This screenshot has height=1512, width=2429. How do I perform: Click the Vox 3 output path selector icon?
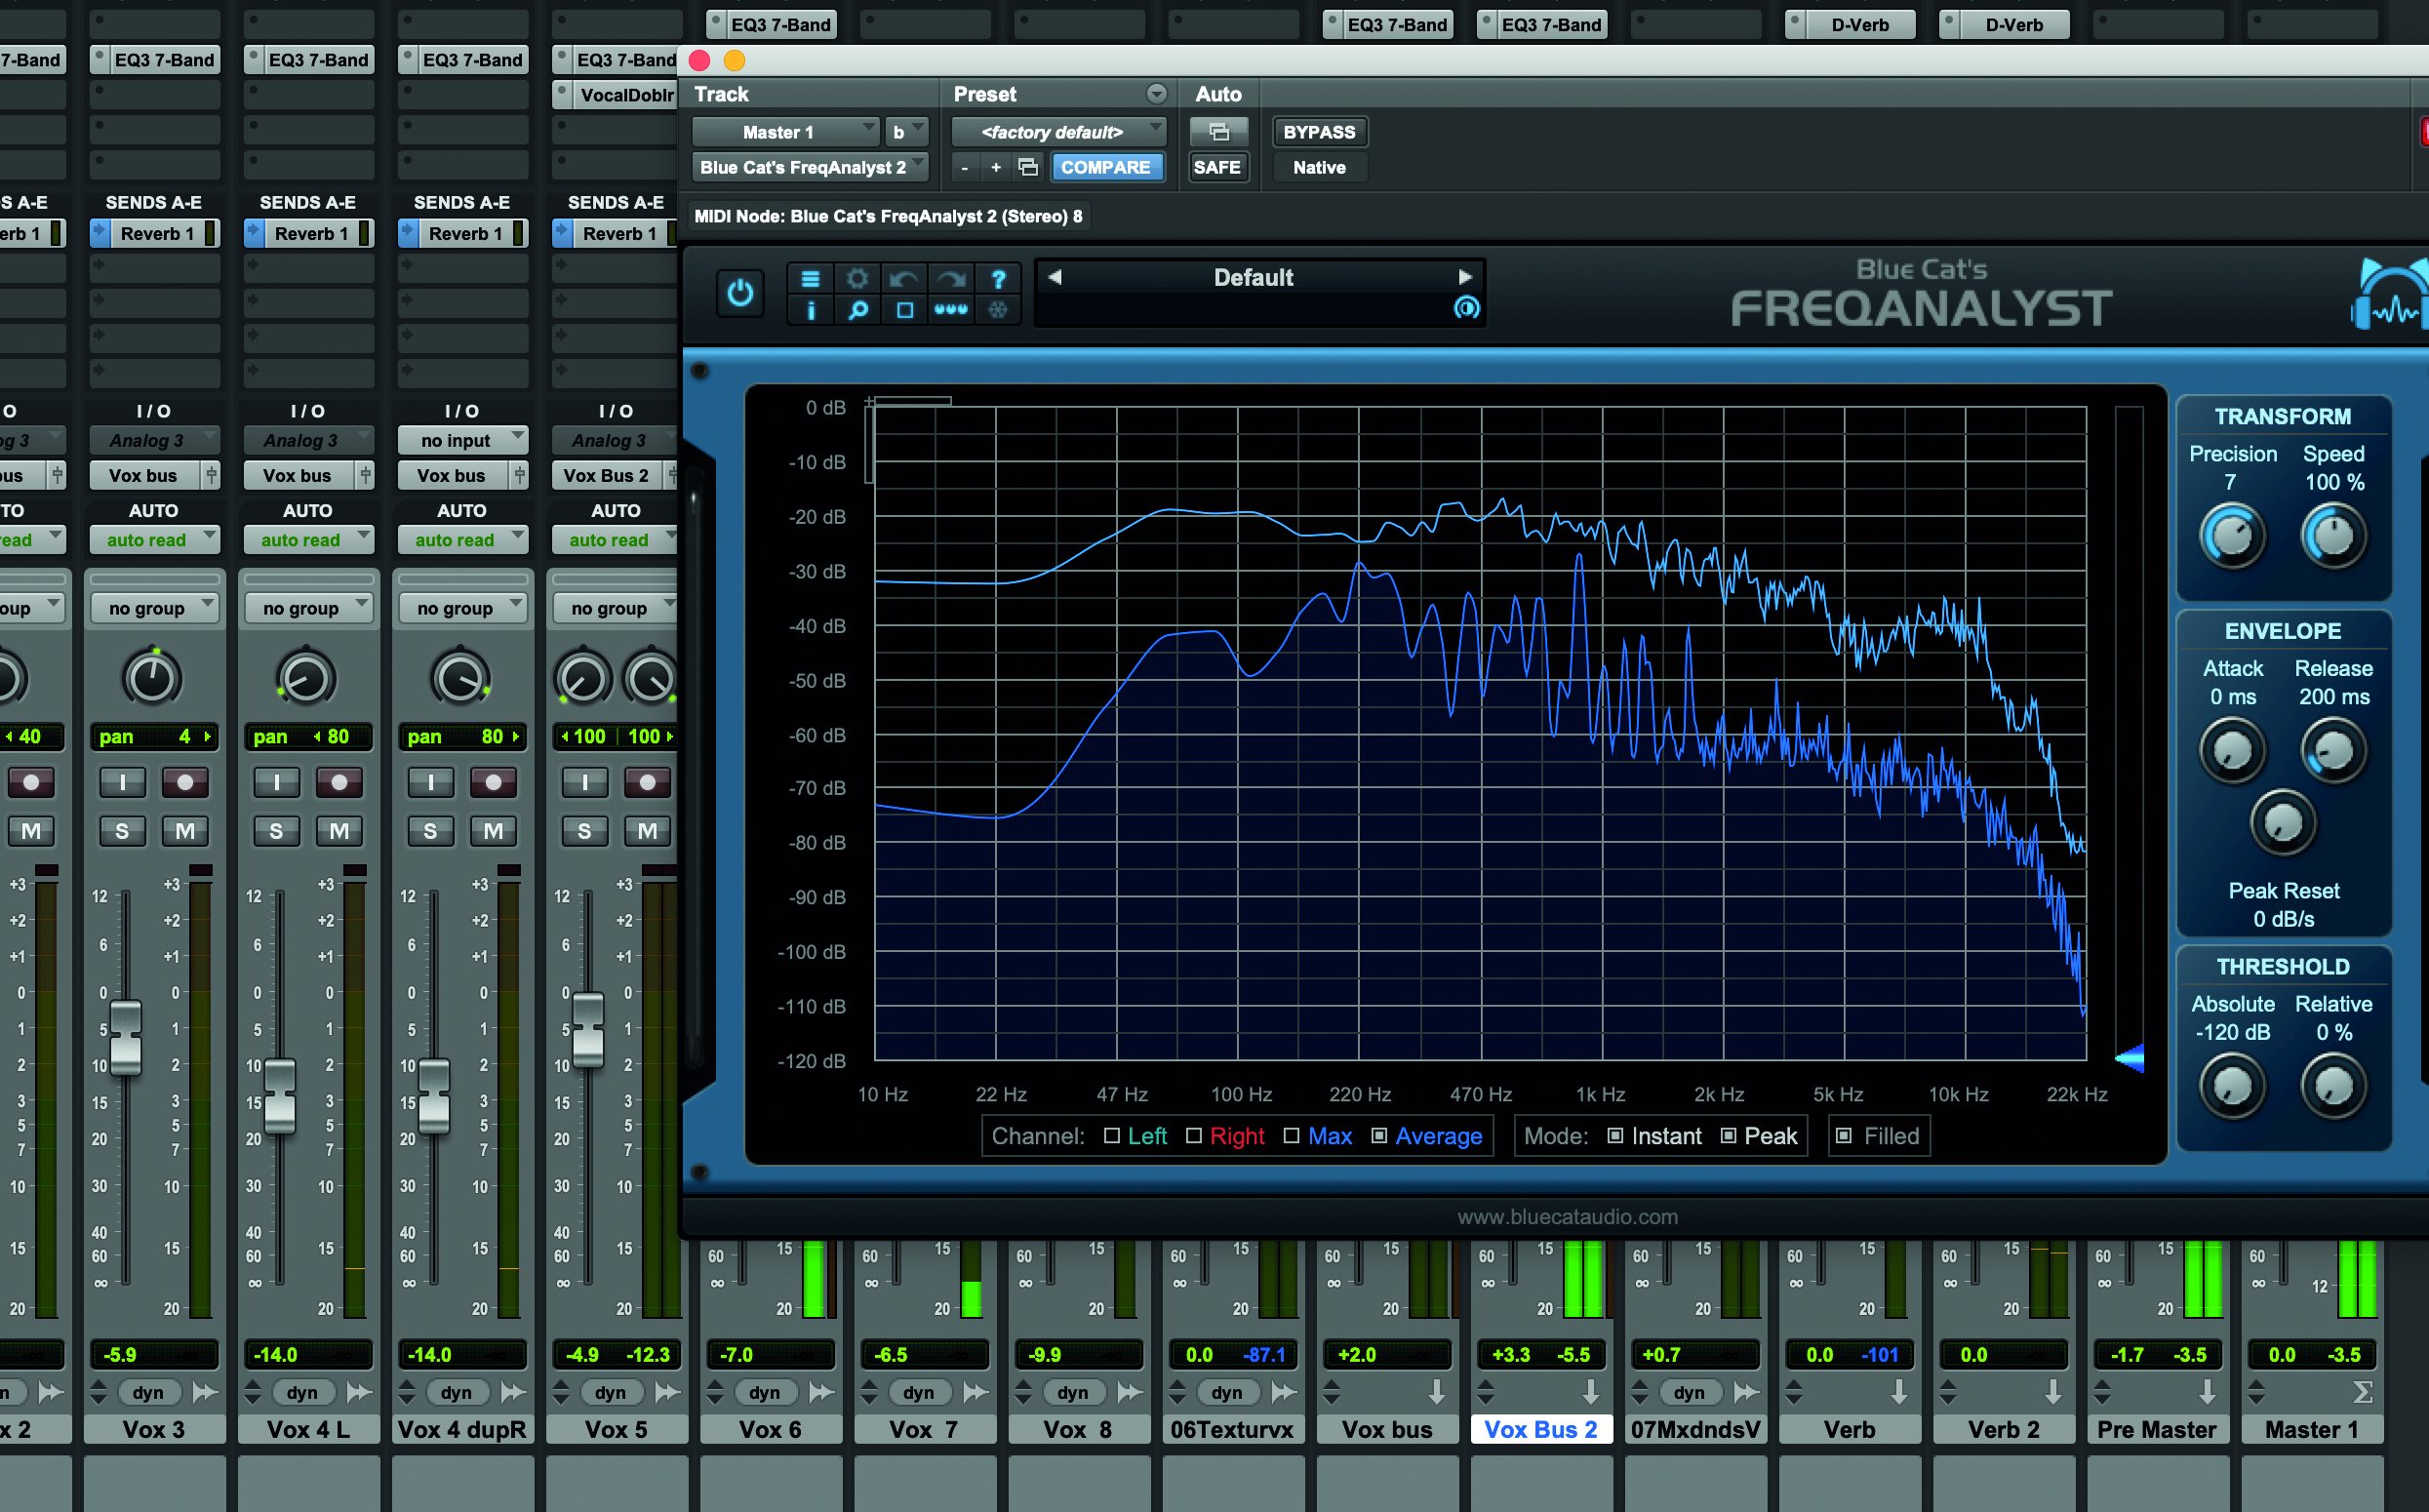[211, 475]
